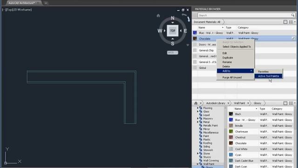Select Metallic Paint category in tree
The width and height of the screenshot is (298, 168).
tap(210, 126)
